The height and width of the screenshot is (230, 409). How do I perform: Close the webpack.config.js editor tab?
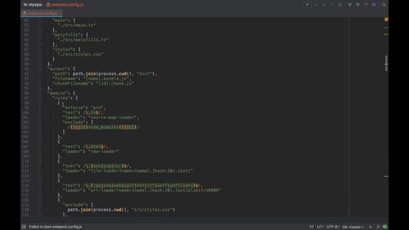coord(60,13)
